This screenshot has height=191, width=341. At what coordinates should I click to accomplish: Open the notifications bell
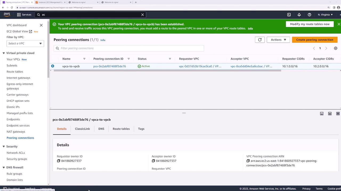coord(299,15)
